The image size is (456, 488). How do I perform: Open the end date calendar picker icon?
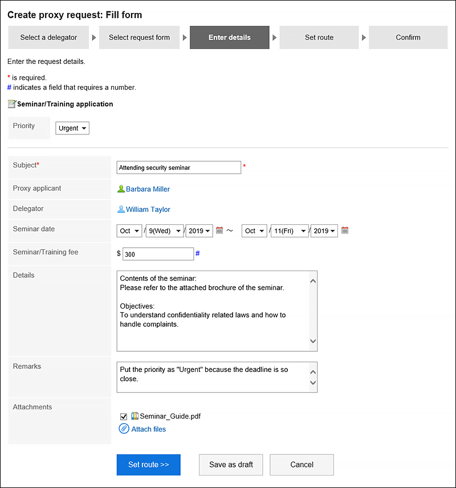pyautogui.click(x=344, y=230)
